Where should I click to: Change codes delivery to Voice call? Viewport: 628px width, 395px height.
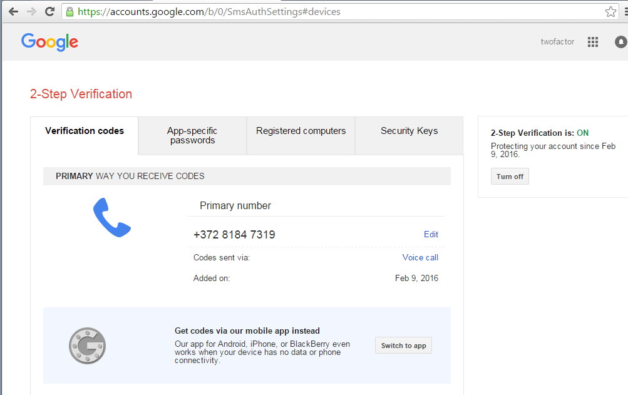point(420,257)
